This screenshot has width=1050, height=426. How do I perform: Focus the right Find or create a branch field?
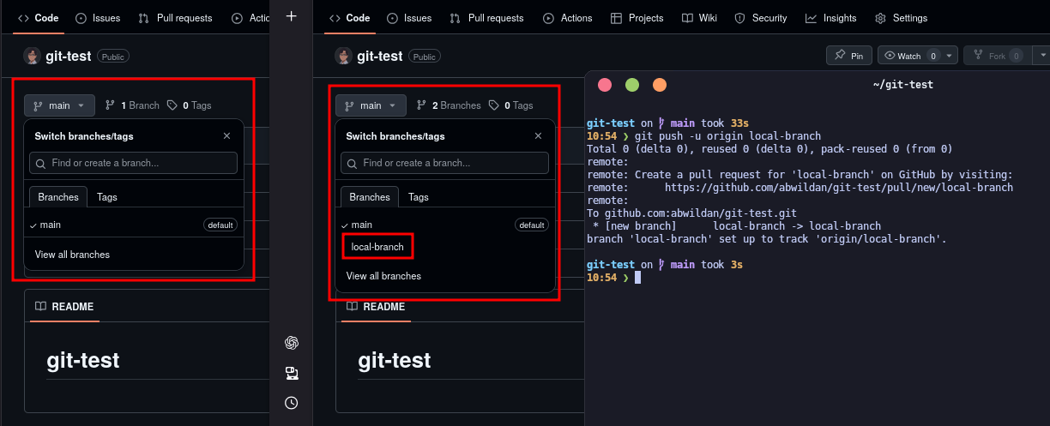(x=445, y=163)
